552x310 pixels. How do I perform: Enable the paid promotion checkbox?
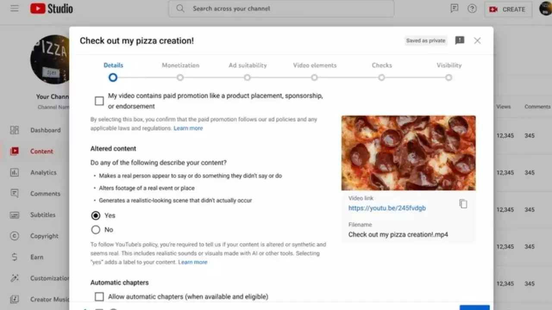point(99,101)
